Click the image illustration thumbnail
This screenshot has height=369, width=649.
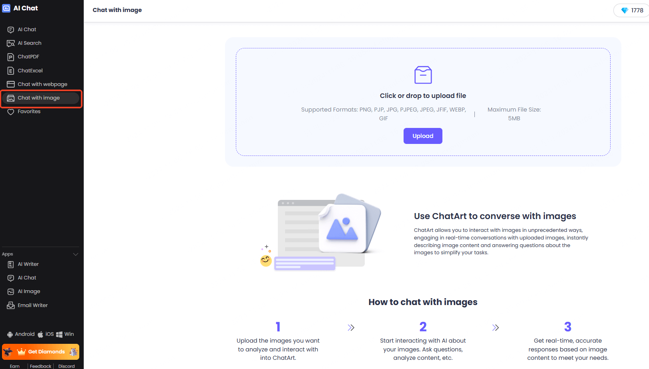[x=320, y=232]
